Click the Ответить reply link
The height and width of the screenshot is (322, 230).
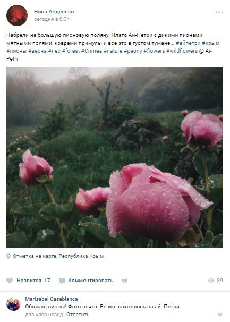(78, 315)
